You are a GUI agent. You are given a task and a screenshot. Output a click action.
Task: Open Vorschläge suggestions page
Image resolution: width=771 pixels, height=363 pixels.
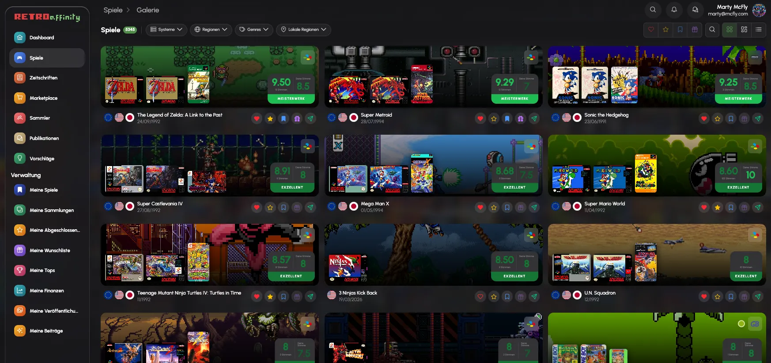coord(47,159)
